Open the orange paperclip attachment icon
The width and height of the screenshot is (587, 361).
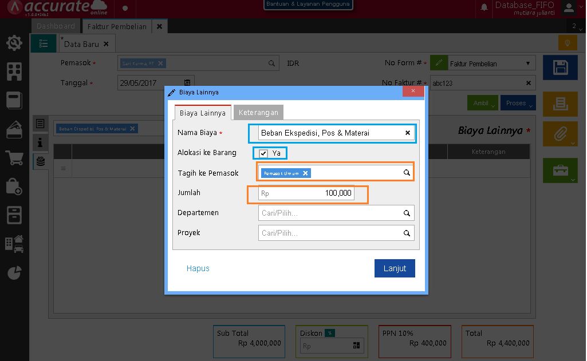(560, 134)
